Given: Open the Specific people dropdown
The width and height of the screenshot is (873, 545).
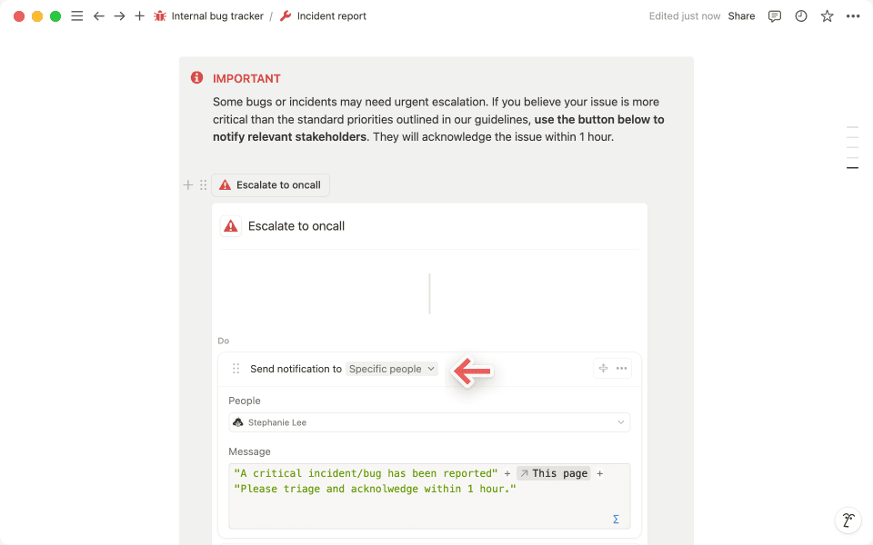Looking at the screenshot, I should pyautogui.click(x=391, y=369).
